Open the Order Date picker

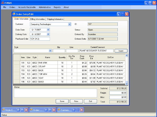(x=48, y=30)
